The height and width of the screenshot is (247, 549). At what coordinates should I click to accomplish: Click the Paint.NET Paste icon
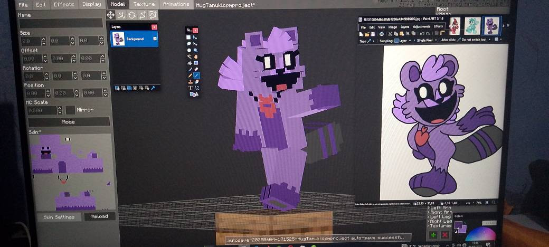402,34
